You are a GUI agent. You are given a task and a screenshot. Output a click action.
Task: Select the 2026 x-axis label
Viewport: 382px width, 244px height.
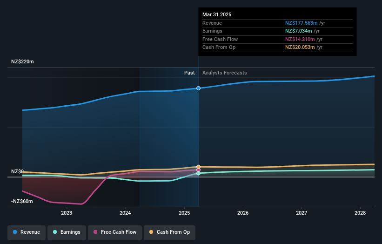click(243, 213)
